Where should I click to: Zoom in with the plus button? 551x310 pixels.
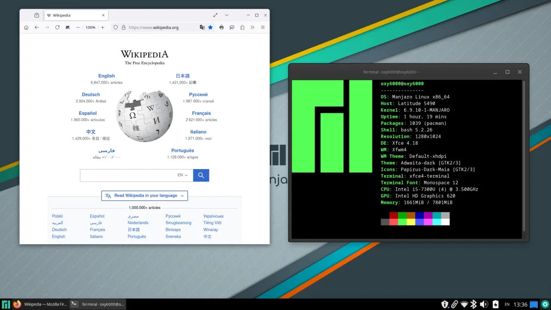pos(102,28)
